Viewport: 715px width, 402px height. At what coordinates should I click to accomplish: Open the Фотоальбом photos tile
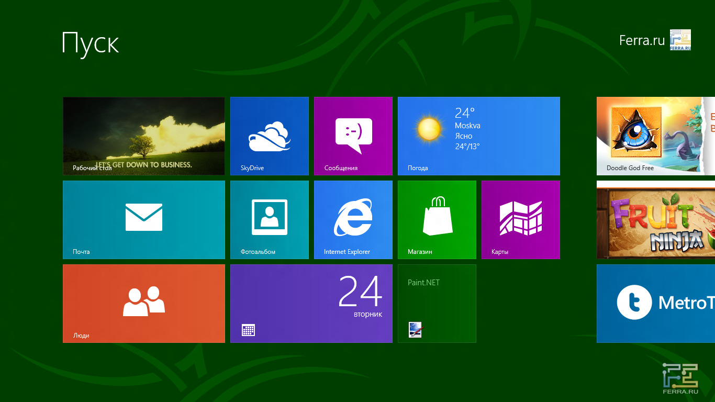pyautogui.click(x=269, y=220)
